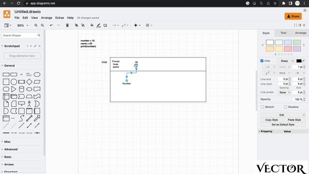The image size is (309, 174).
Task: Open the File menu
Action: click(17, 18)
